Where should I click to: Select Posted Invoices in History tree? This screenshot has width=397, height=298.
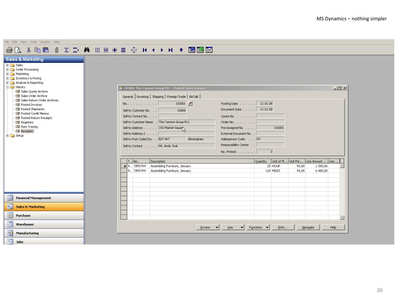pos(31,105)
